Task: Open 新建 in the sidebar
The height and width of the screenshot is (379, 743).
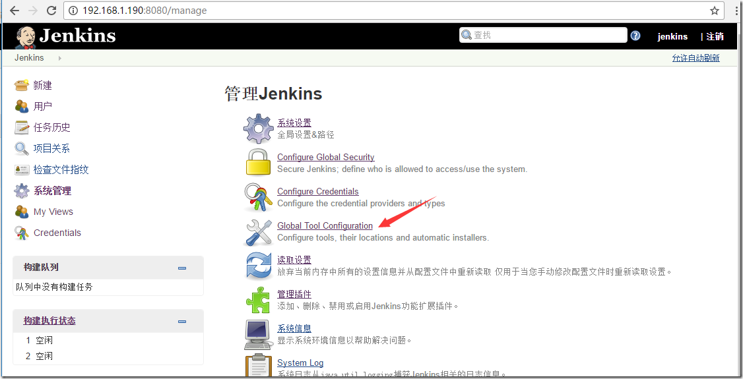Action: [43, 85]
